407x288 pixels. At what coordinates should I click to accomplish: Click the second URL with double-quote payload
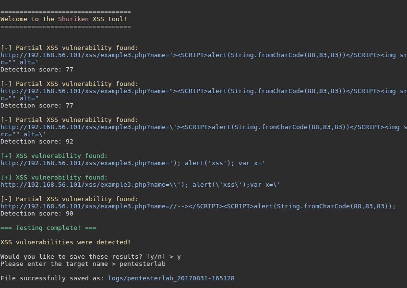(203, 95)
